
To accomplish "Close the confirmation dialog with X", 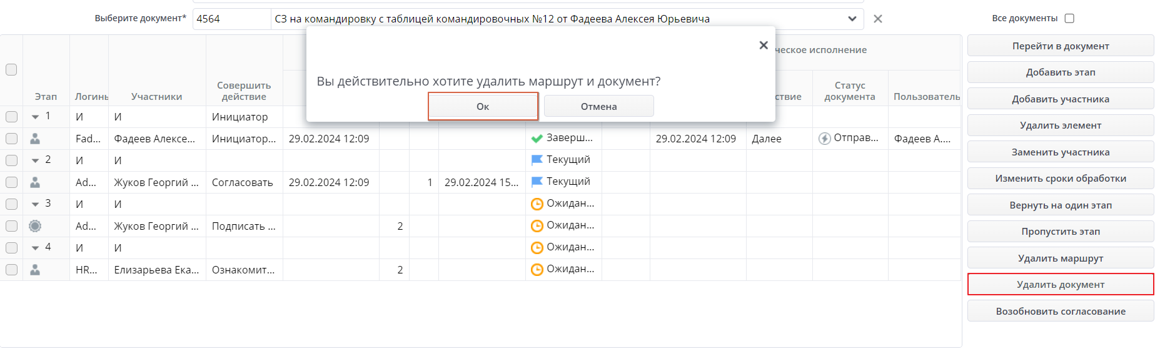I will [763, 45].
